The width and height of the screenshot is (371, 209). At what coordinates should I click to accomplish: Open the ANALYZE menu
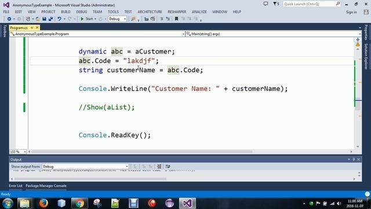click(x=199, y=12)
